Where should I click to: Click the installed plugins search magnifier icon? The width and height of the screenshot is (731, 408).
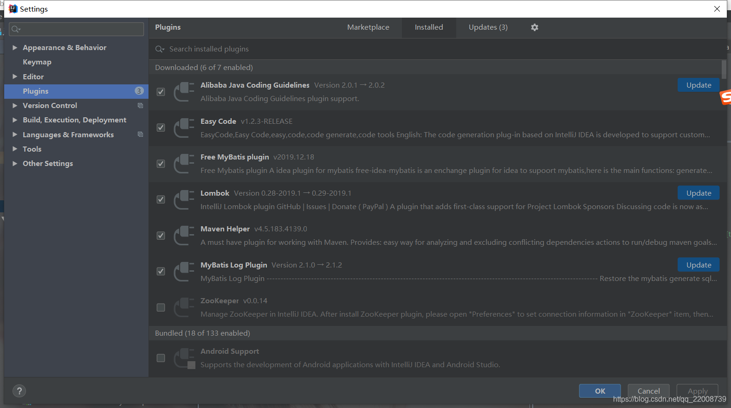[x=160, y=49]
